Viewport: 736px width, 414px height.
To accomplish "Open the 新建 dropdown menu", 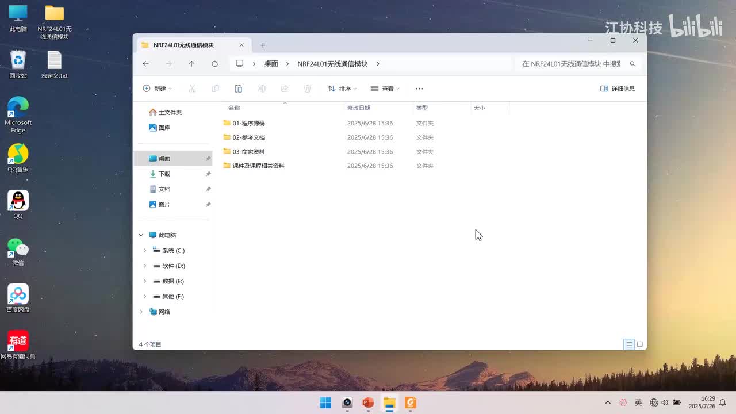I will (158, 89).
